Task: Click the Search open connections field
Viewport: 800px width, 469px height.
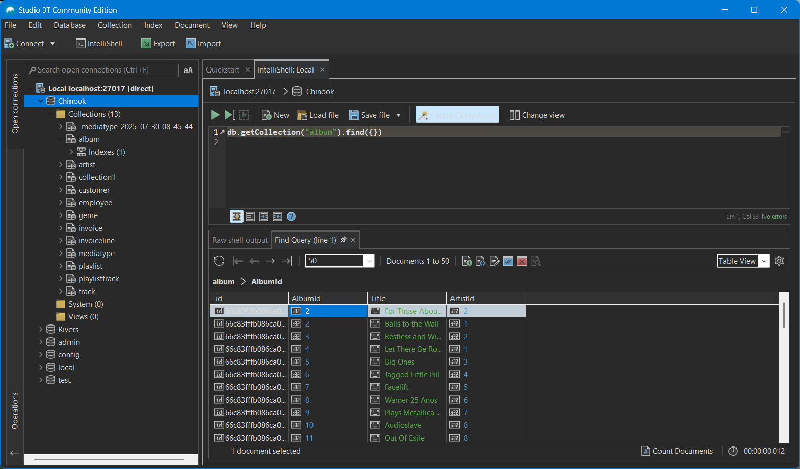Action: coord(102,70)
